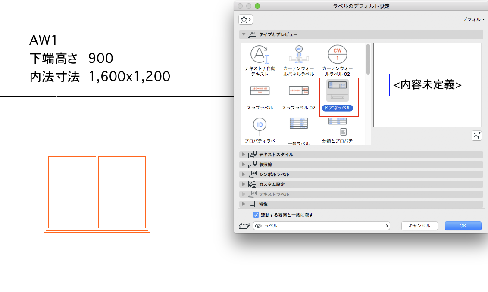The height and width of the screenshot is (292, 488).
Task: Expand the シンボルラベル panel
Action: [x=361, y=174]
